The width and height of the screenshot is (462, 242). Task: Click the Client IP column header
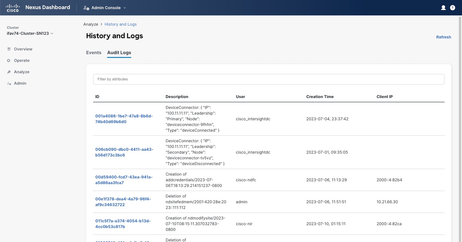click(x=385, y=97)
